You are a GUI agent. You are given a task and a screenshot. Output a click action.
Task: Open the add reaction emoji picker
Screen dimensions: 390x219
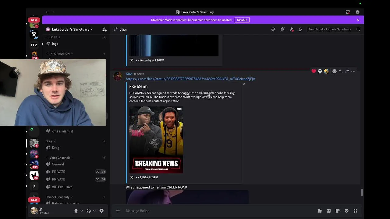coord(335,71)
